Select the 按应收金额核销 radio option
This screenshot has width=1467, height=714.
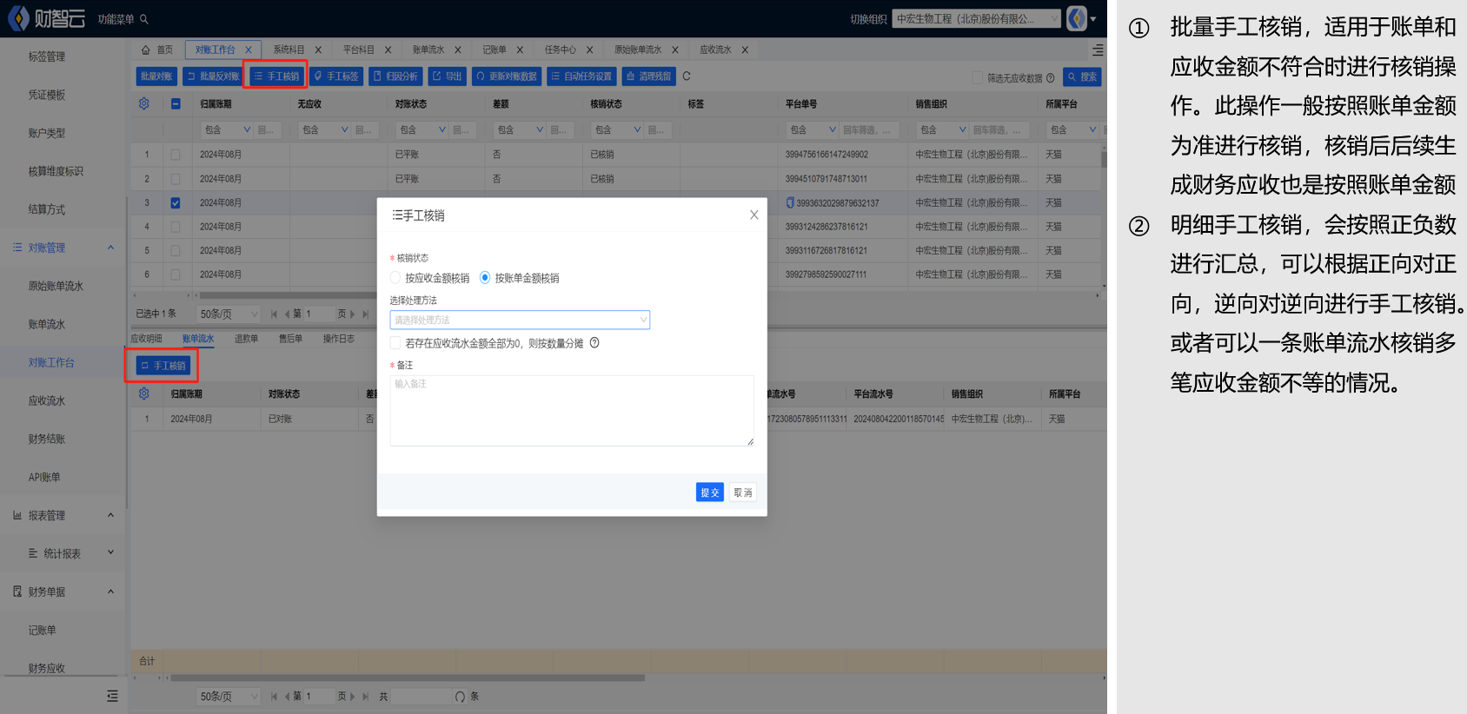pos(396,278)
